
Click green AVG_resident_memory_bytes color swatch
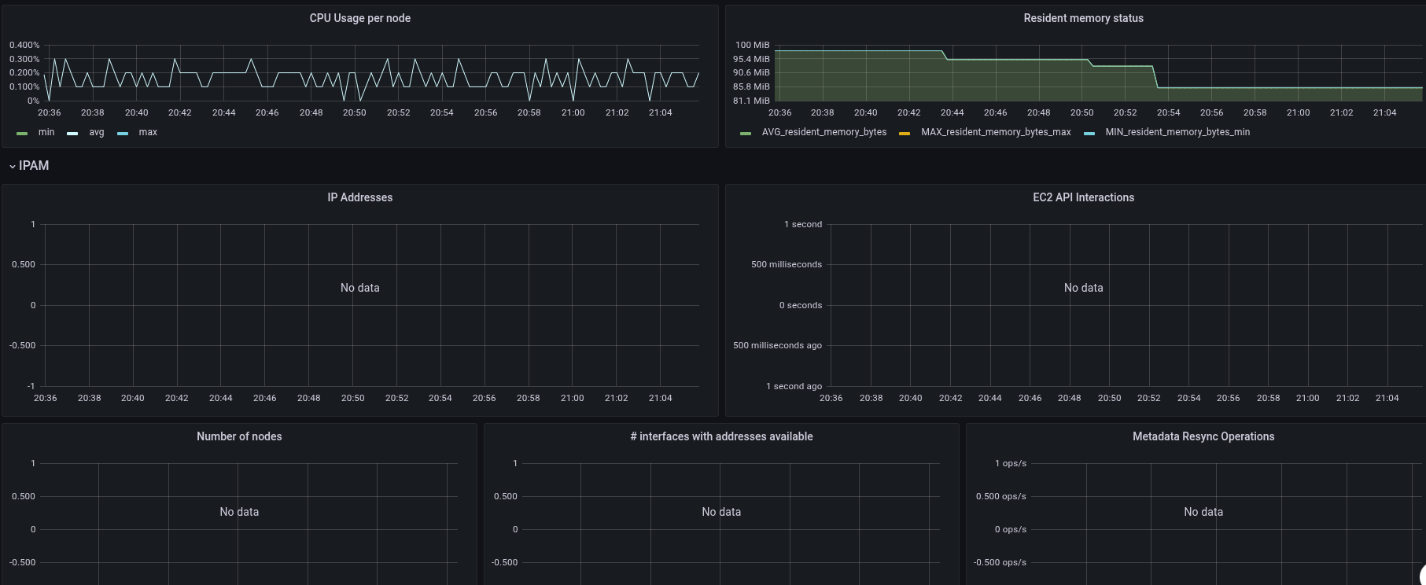pyautogui.click(x=746, y=134)
